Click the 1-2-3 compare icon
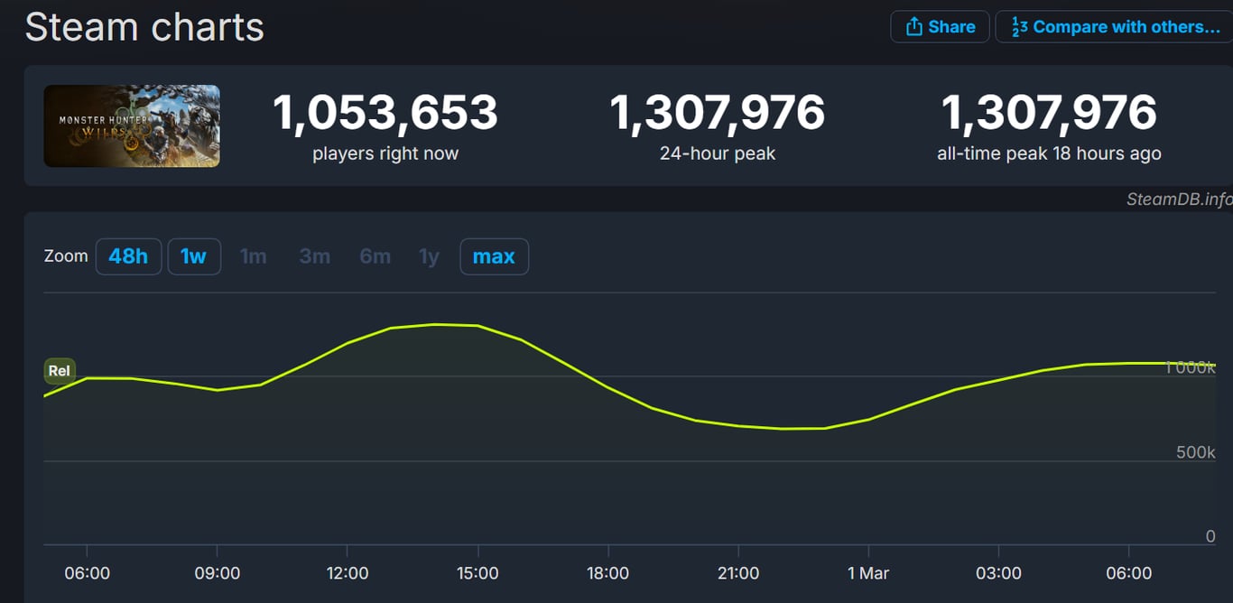 click(x=1019, y=26)
